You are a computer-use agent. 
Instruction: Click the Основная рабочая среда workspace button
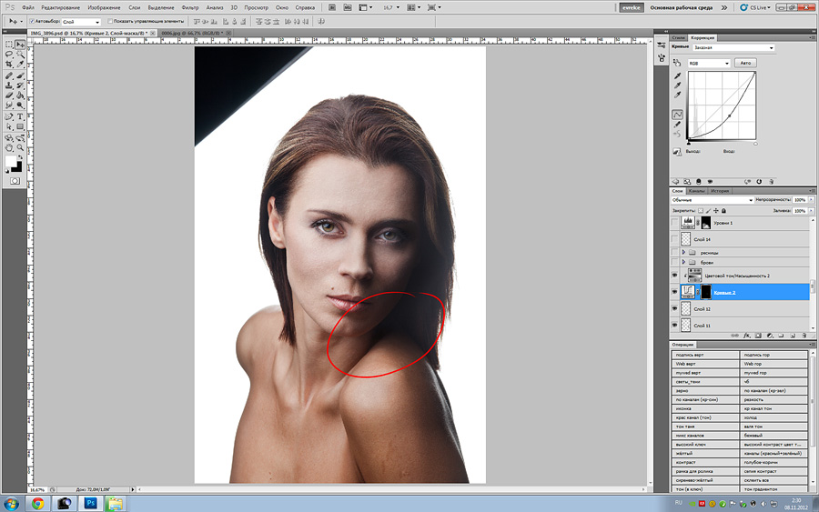681,8
